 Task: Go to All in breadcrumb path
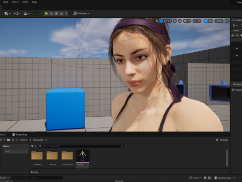coord(13,140)
